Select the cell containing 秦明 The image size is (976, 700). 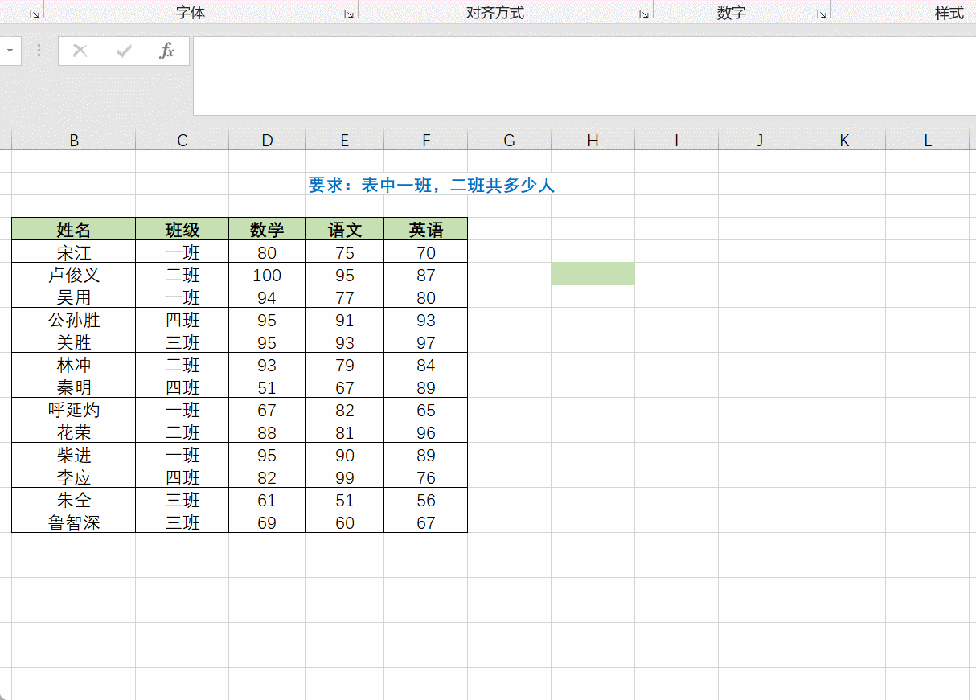click(74, 387)
